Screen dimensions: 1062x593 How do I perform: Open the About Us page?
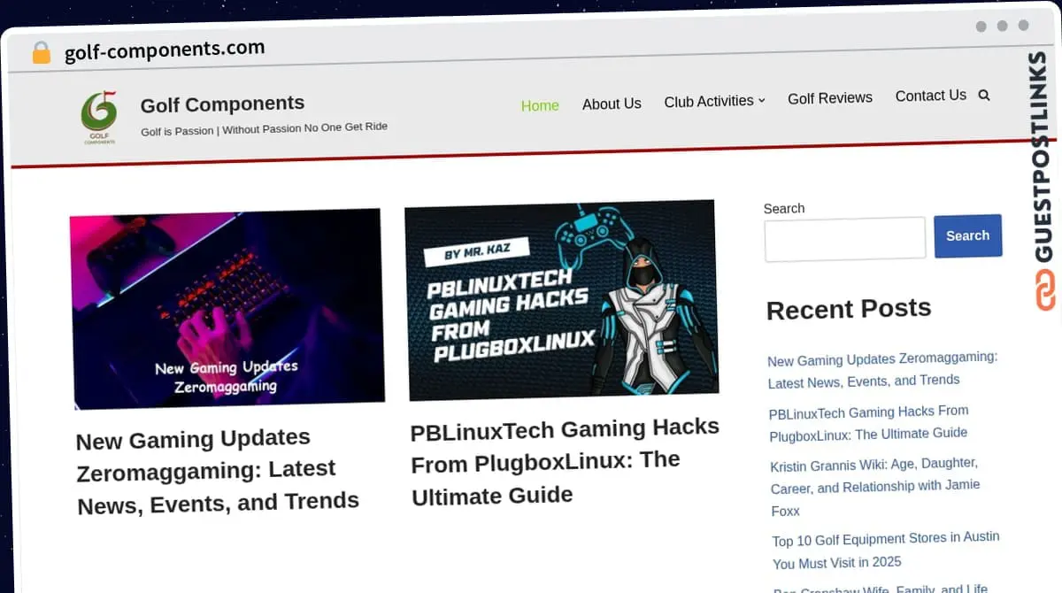612,104
